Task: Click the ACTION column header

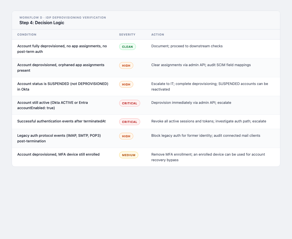Action: pyautogui.click(x=157, y=35)
